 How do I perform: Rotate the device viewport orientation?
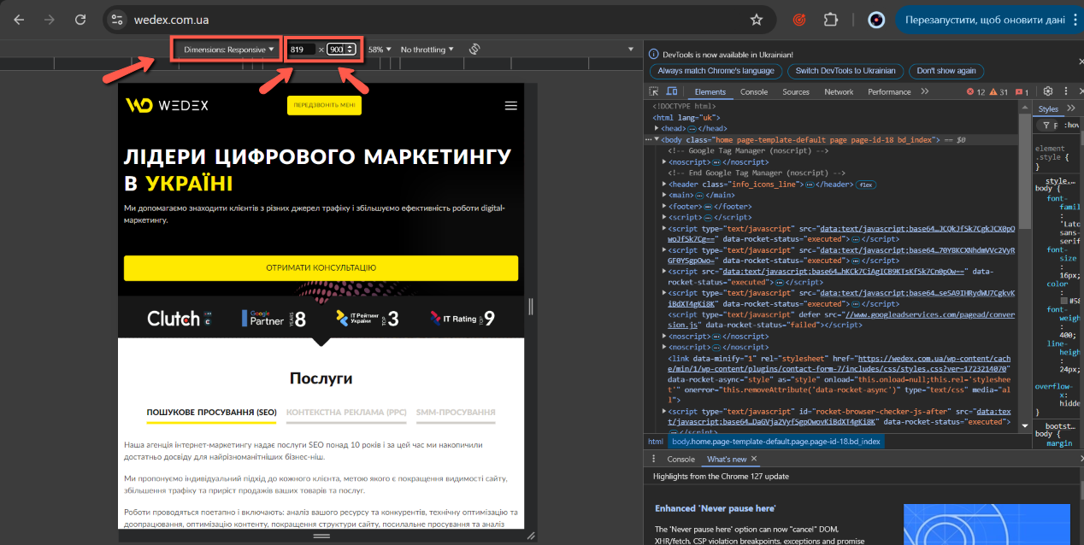pos(475,50)
